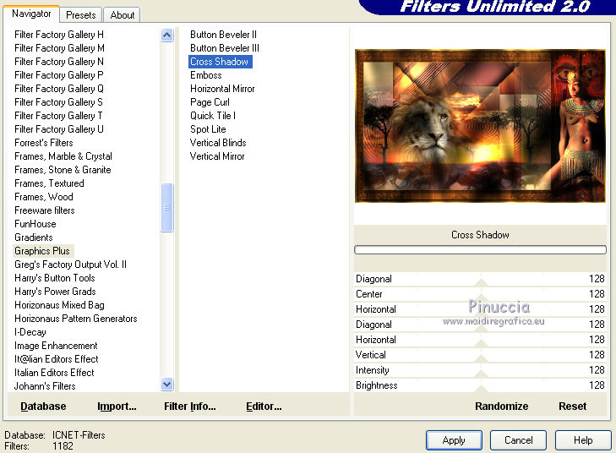This screenshot has height=453, width=616.
Task: Click the scroll up arrow in category list
Action: (167, 35)
